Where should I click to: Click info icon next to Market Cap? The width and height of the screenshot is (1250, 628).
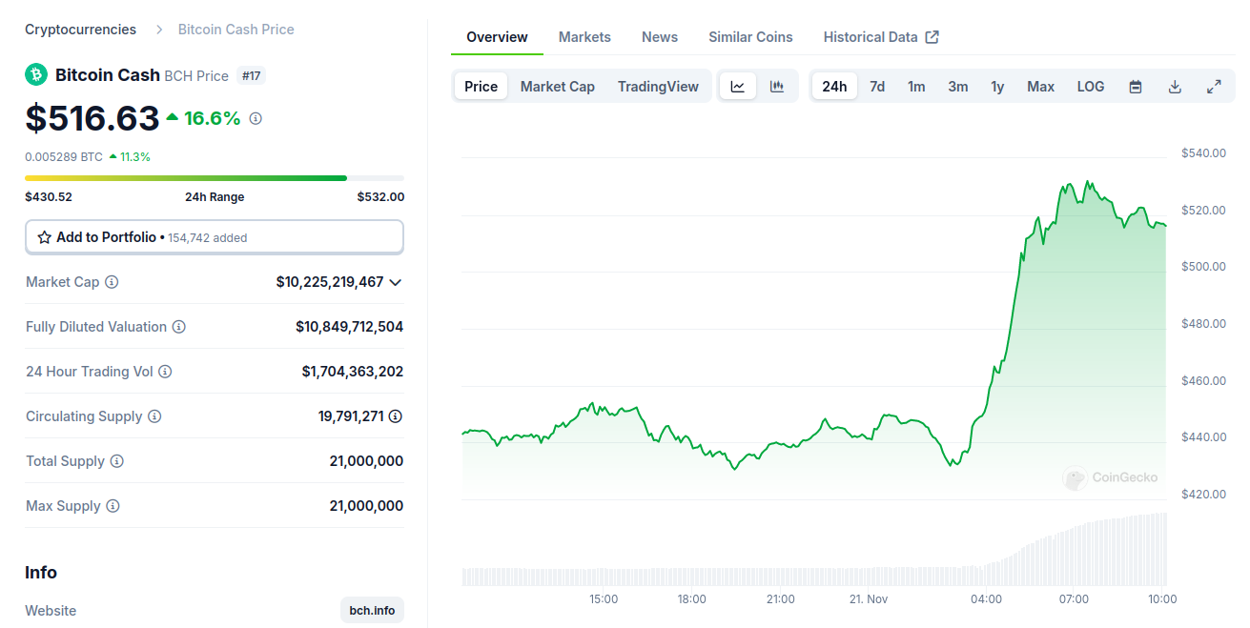pos(112,282)
